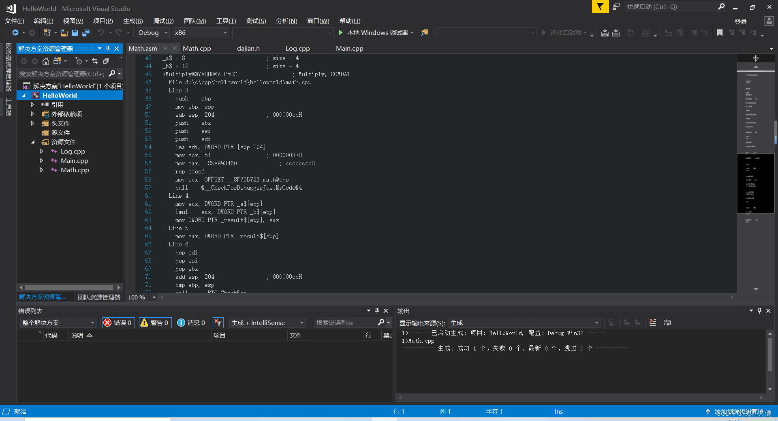Click the 快速启动 quick launch input
Viewport: 778px width, 421px height.
pyautogui.click(x=671, y=6)
